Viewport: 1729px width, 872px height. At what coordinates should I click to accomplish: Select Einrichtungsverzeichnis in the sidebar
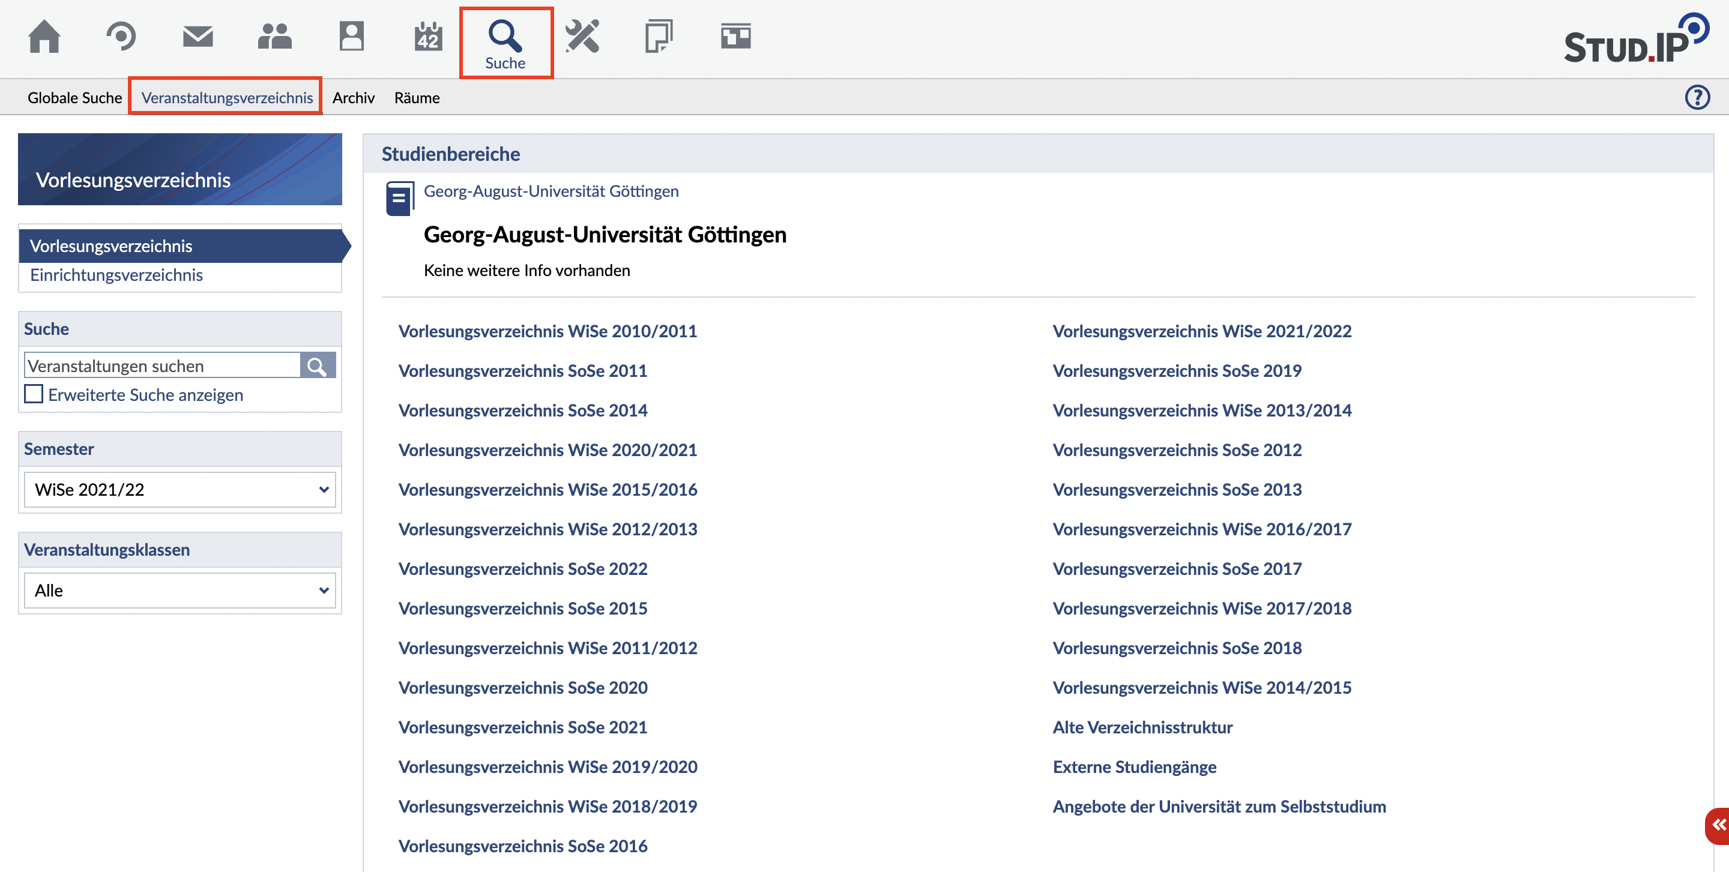(x=116, y=275)
